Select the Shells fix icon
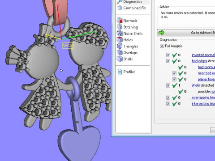 [x=120, y=59]
